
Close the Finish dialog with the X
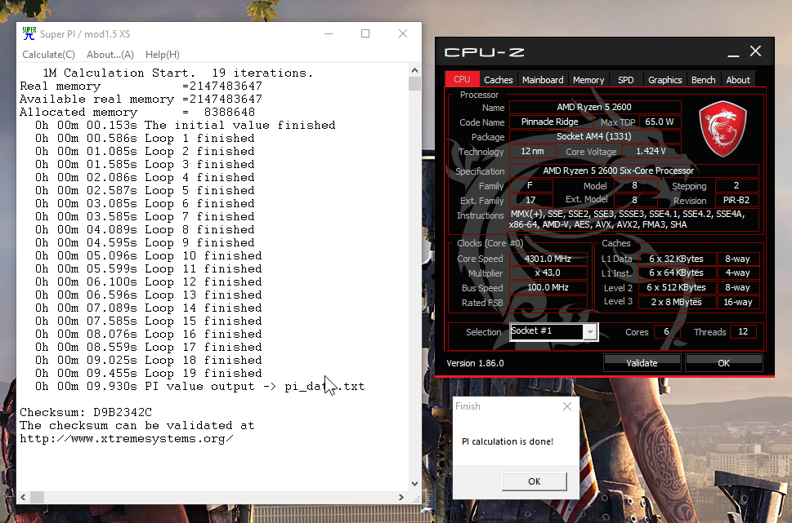(567, 406)
